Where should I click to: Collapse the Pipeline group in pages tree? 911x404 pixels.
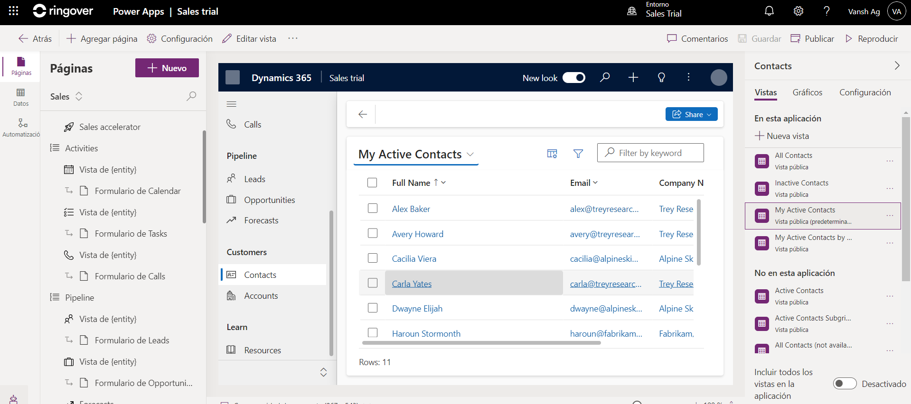55,297
